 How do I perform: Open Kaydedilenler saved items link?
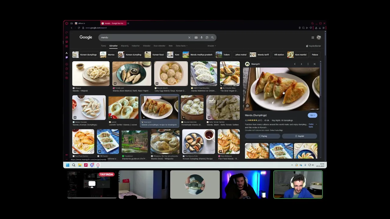314,46
